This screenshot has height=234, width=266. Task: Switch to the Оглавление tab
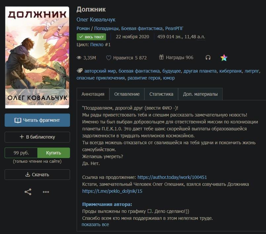(x=127, y=94)
